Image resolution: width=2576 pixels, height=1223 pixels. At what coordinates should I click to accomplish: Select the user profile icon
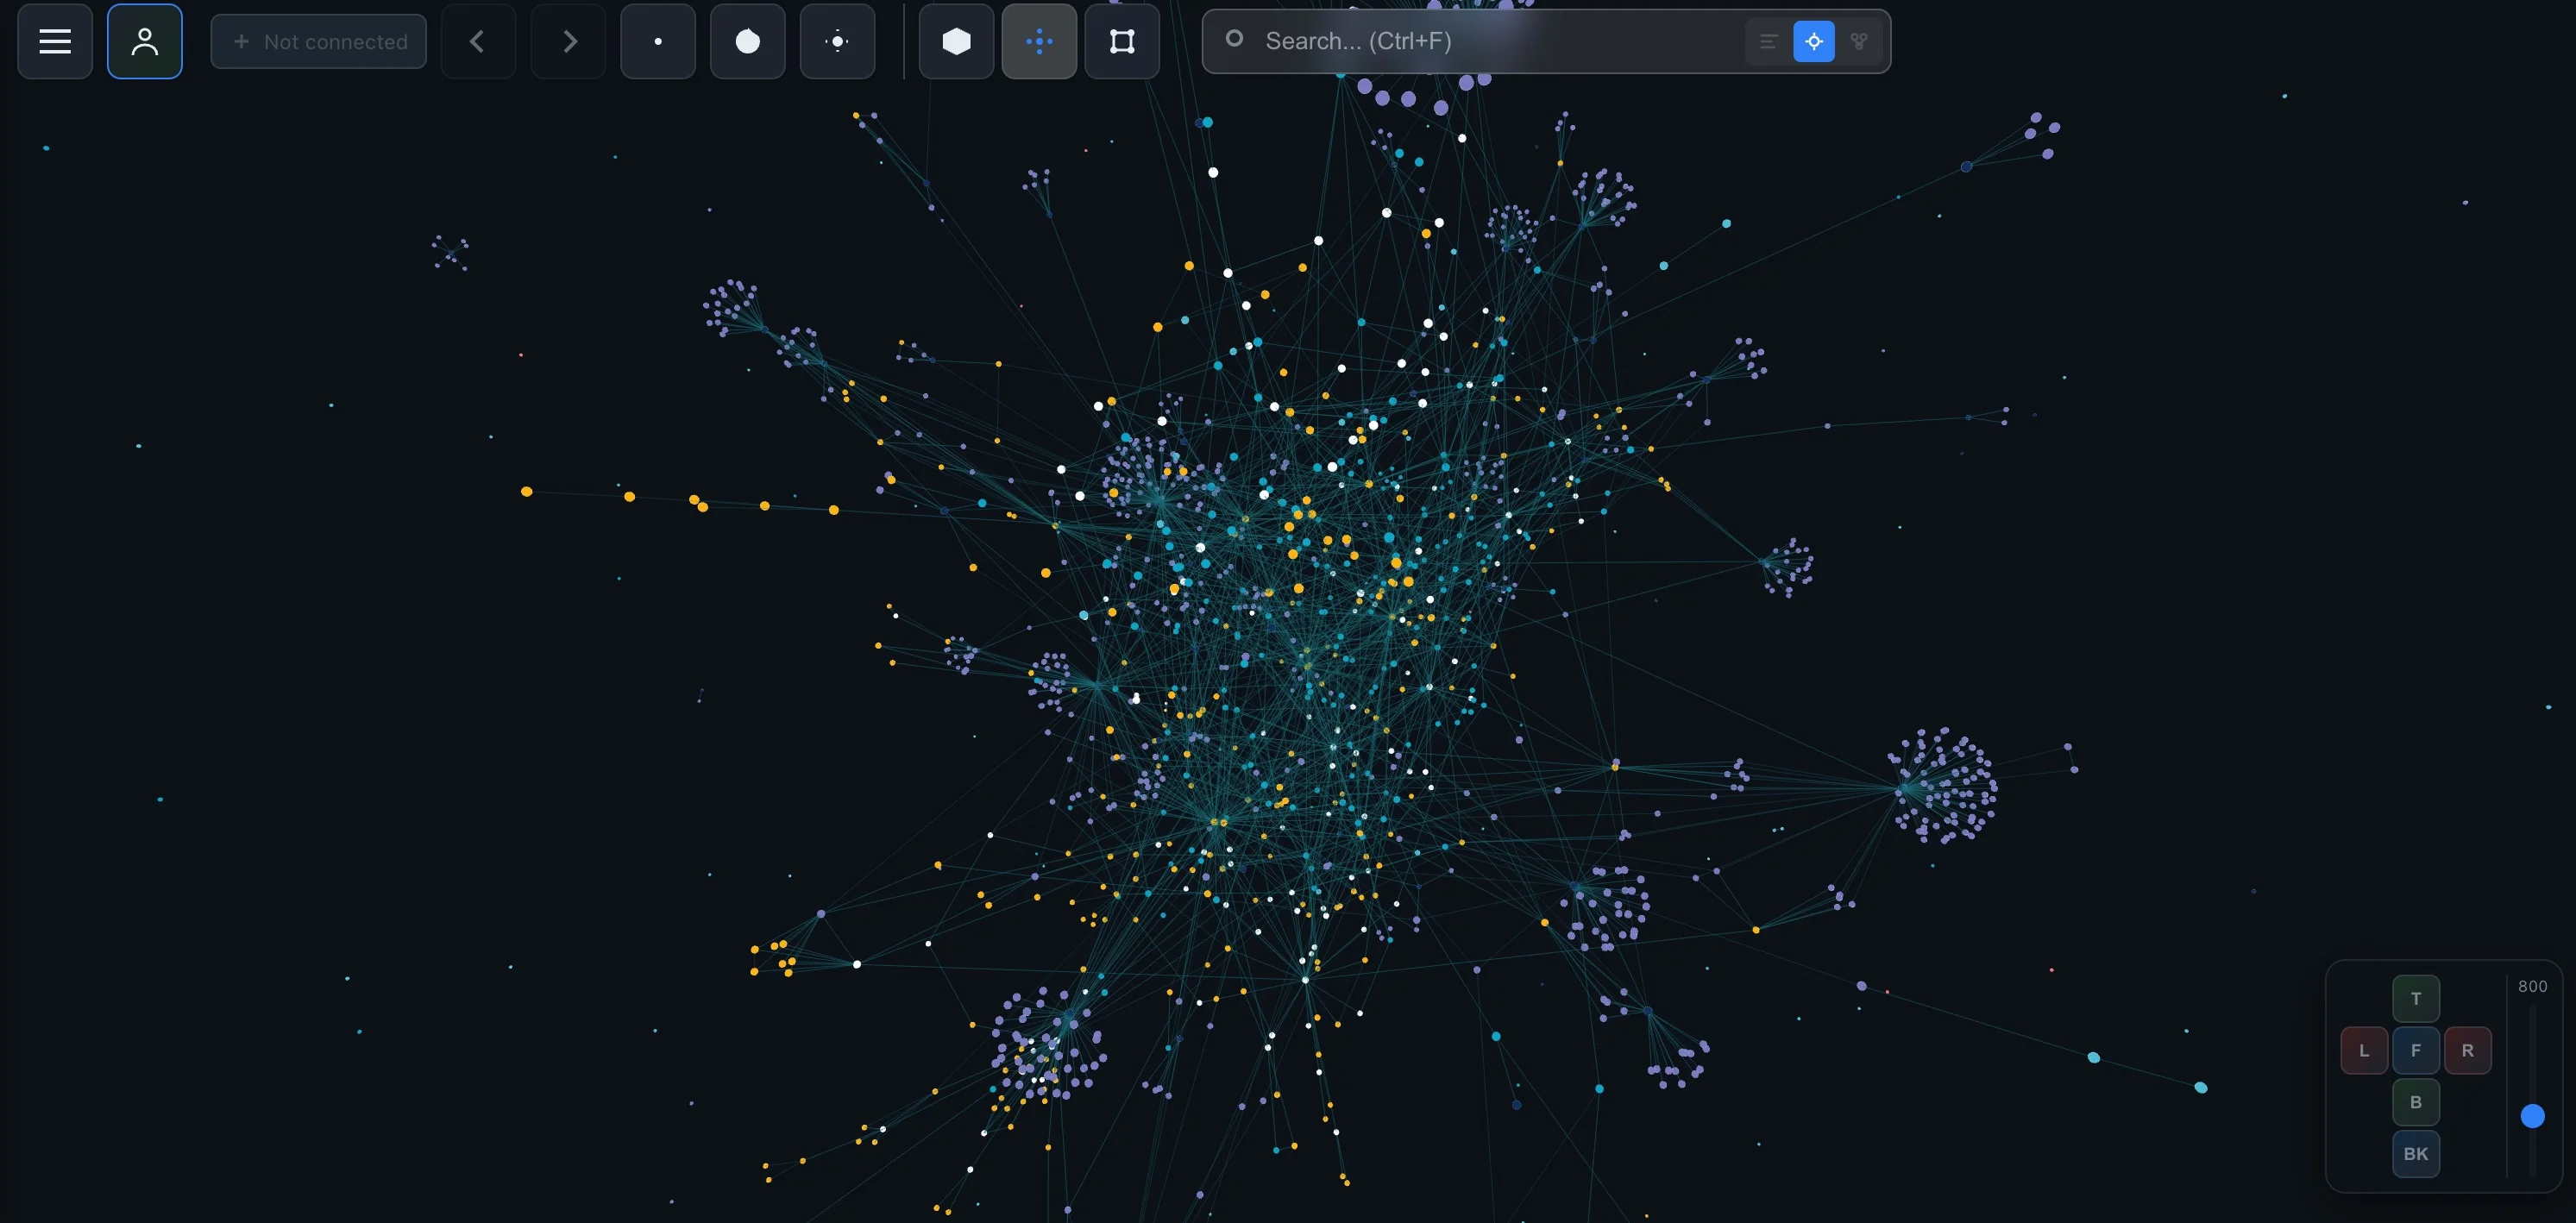tap(144, 41)
